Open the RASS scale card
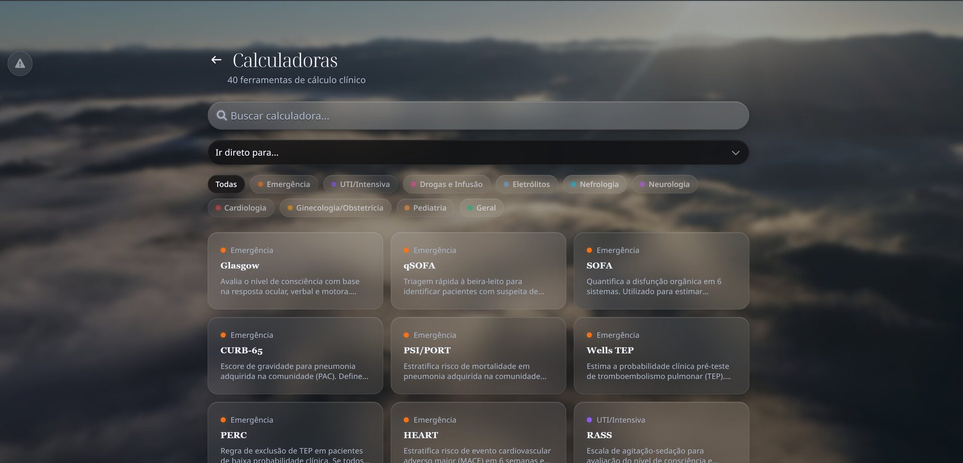This screenshot has width=963, height=463. pos(661,435)
